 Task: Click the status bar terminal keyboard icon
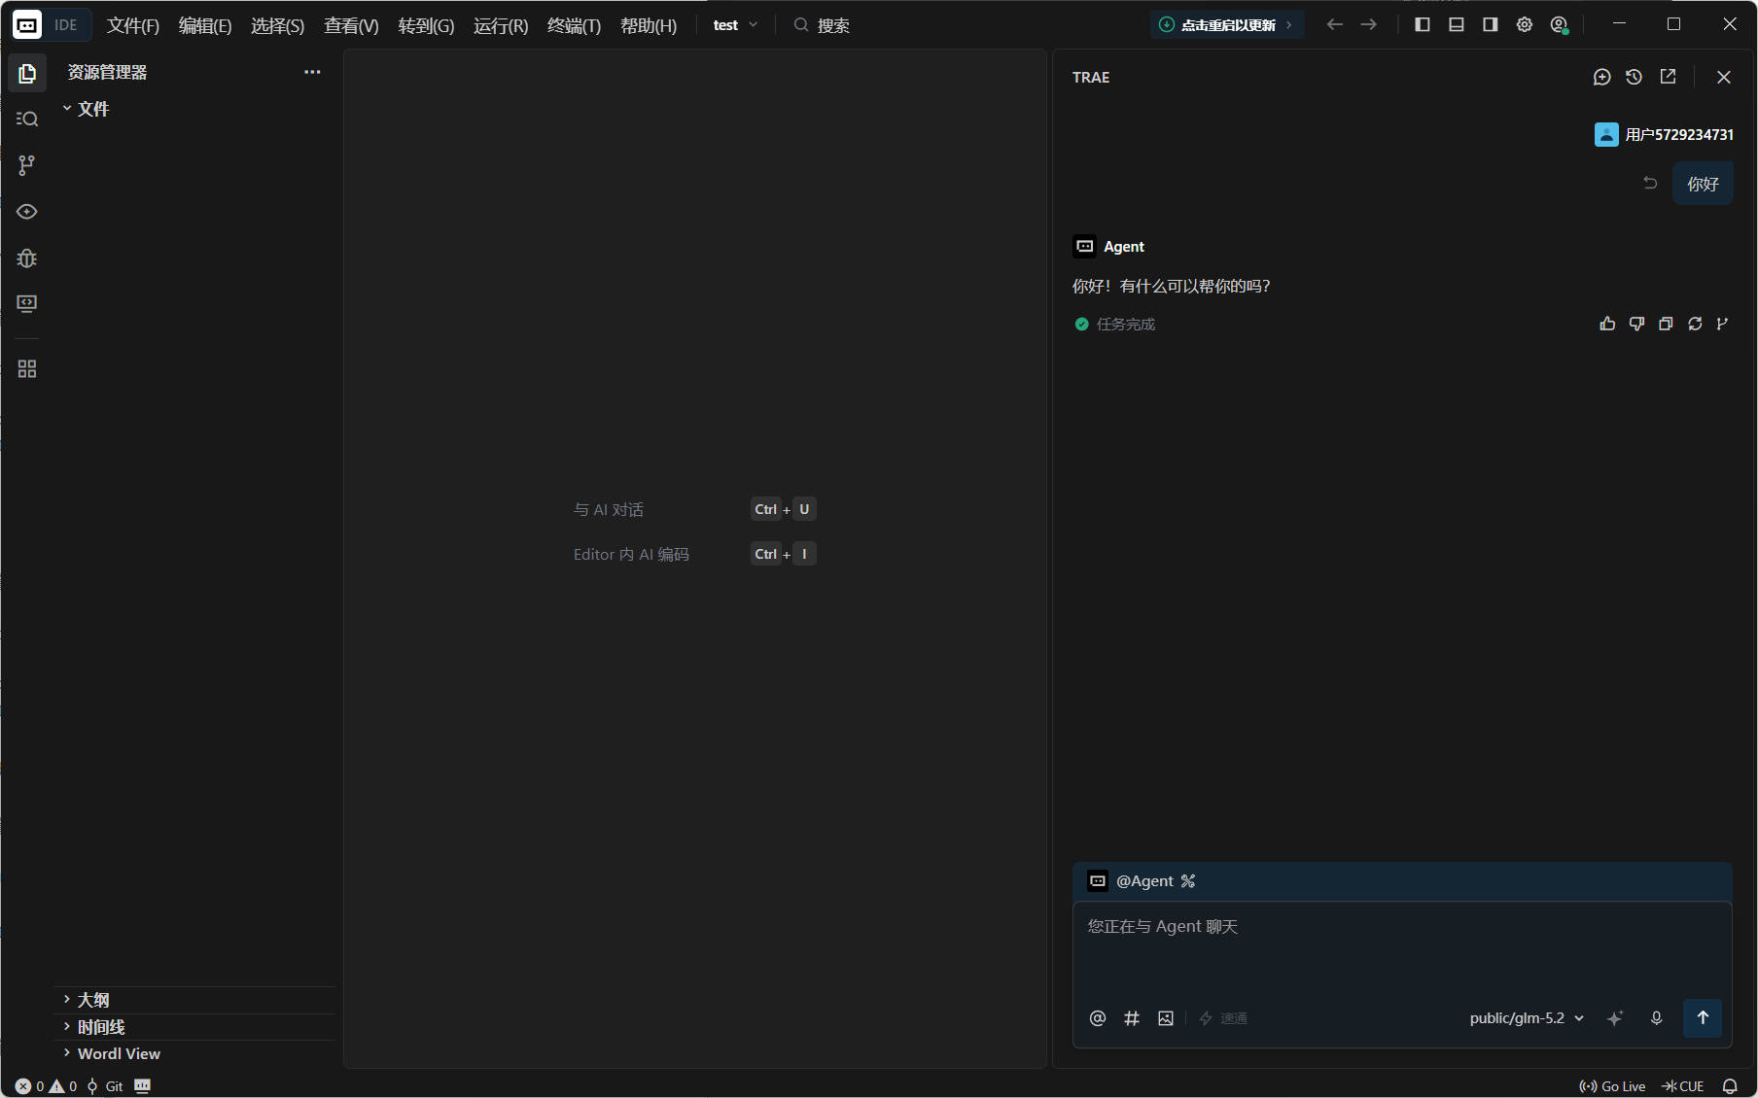(x=142, y=1086)
